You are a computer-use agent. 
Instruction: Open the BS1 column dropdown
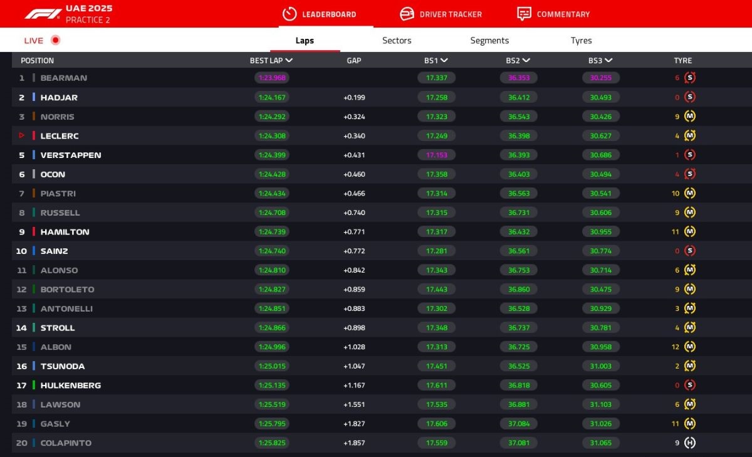click(x=444, y=61)
